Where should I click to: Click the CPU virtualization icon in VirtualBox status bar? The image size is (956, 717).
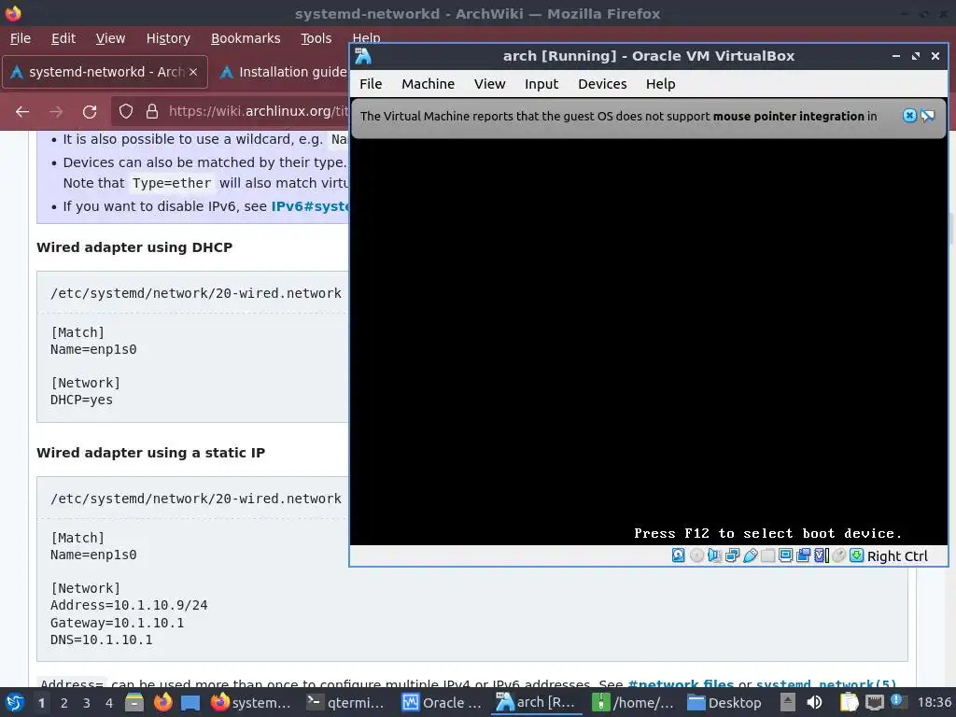pyautogui.click(x=822, y=555)
